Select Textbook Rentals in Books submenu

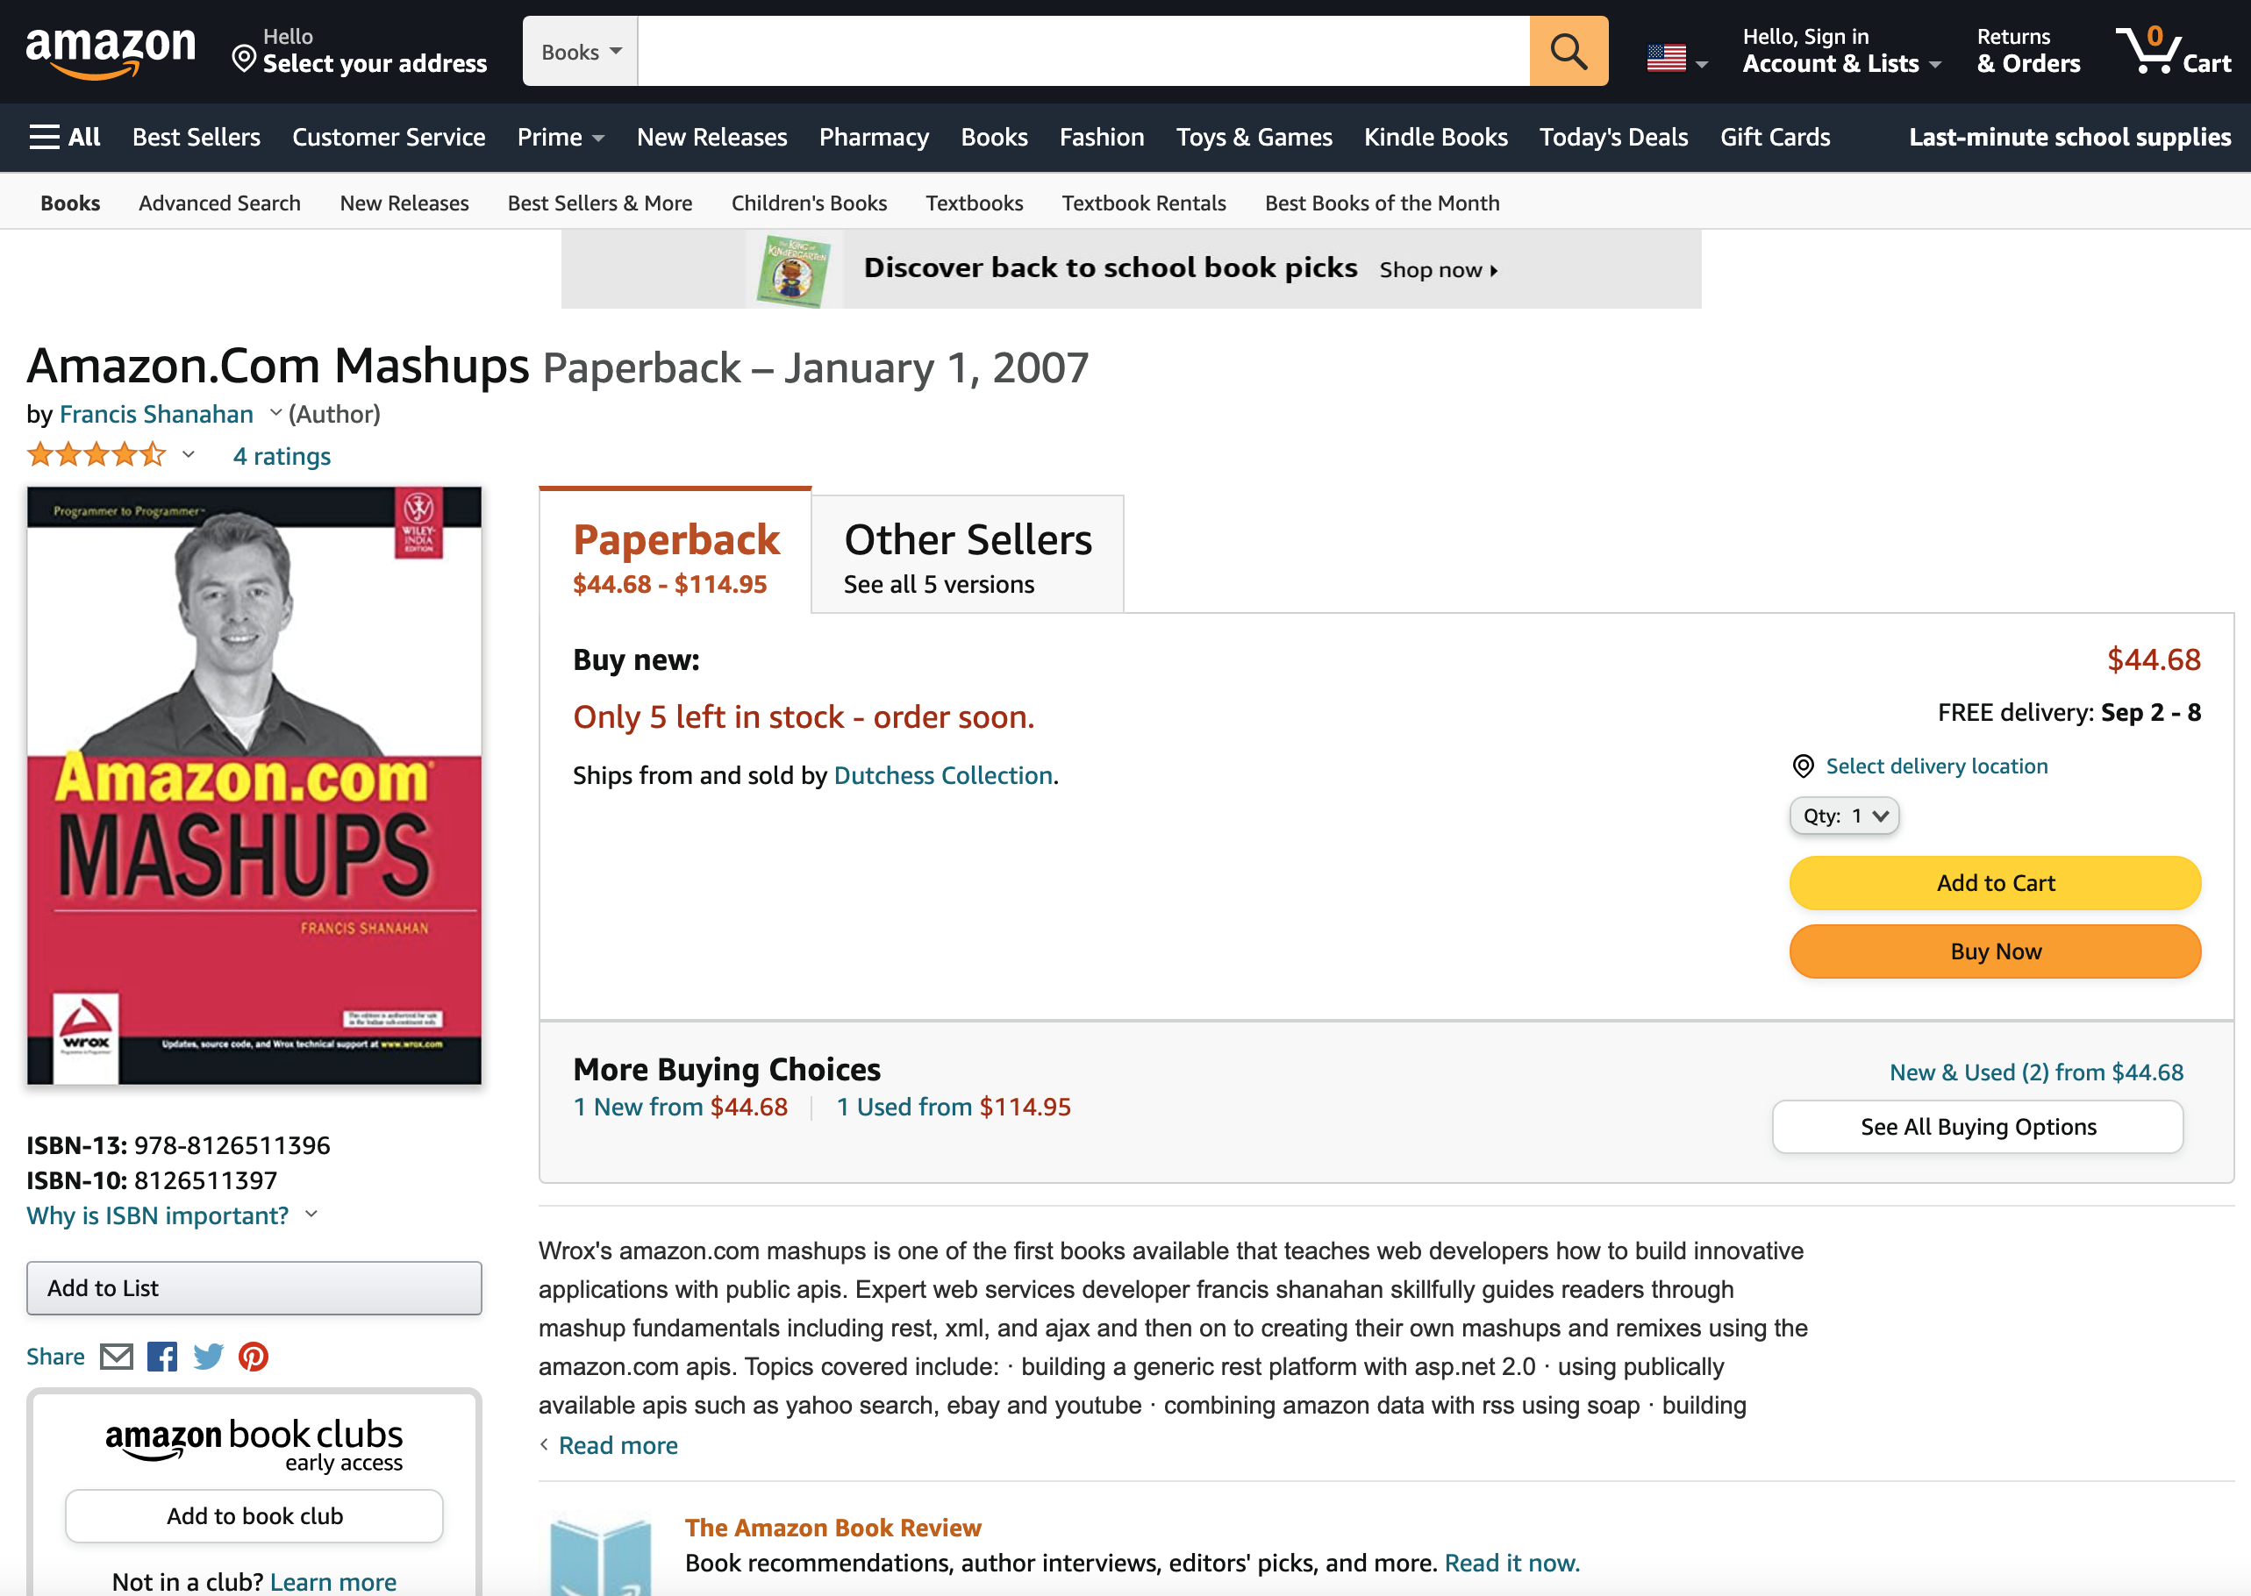(x=1143, y=203)
